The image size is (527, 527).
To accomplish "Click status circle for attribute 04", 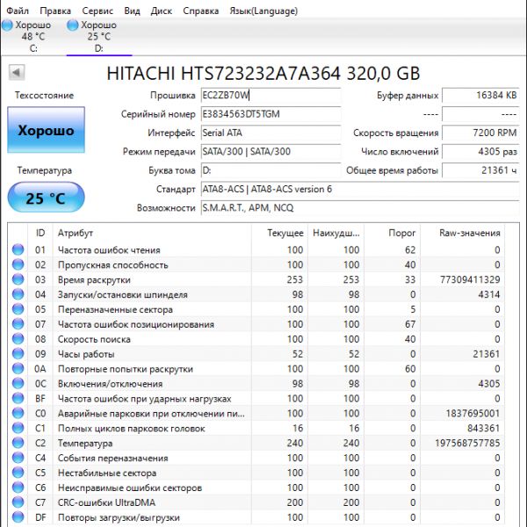I will [18, 294].
